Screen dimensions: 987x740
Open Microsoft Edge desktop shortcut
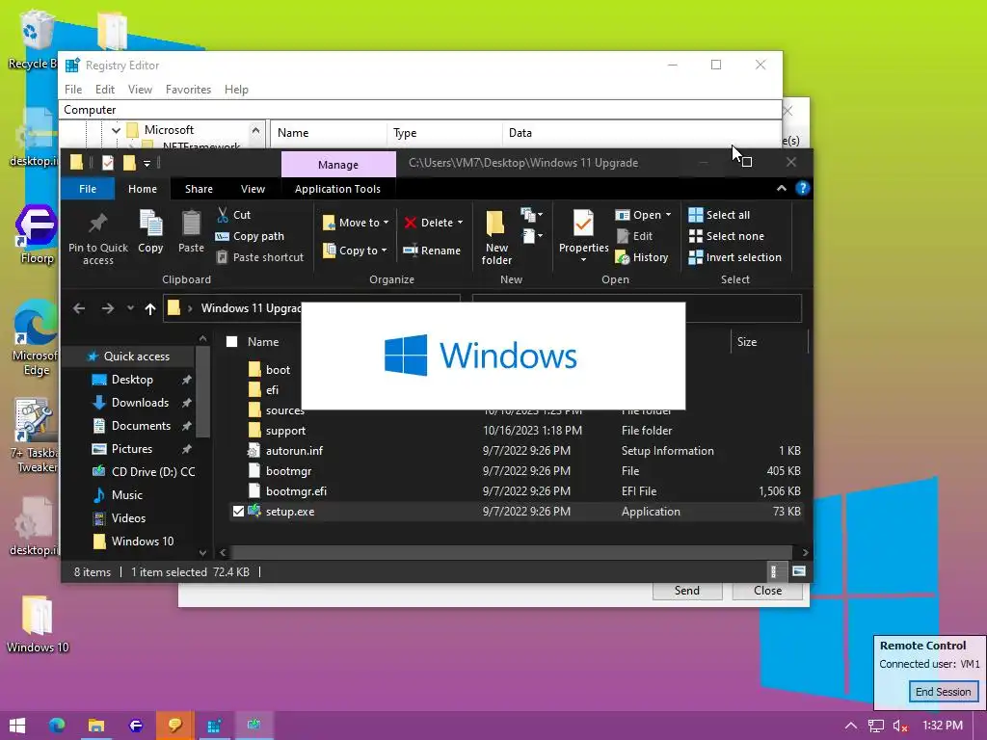36,338
